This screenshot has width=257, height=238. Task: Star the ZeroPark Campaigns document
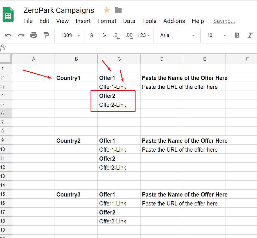click(x=107, y=10)
